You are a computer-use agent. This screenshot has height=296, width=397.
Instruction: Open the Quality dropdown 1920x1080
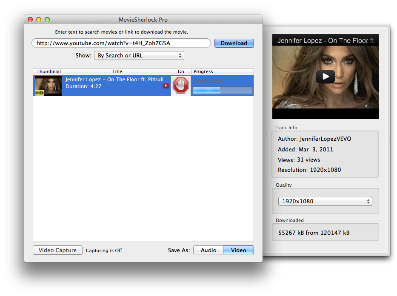(x=325, y=202)
